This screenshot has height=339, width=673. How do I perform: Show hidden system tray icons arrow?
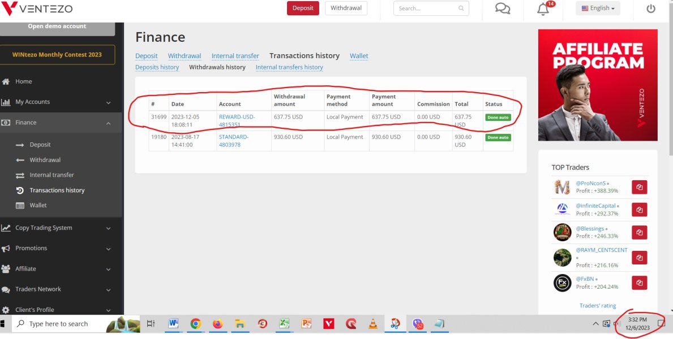pyautogui.click(x=595, y=324)
